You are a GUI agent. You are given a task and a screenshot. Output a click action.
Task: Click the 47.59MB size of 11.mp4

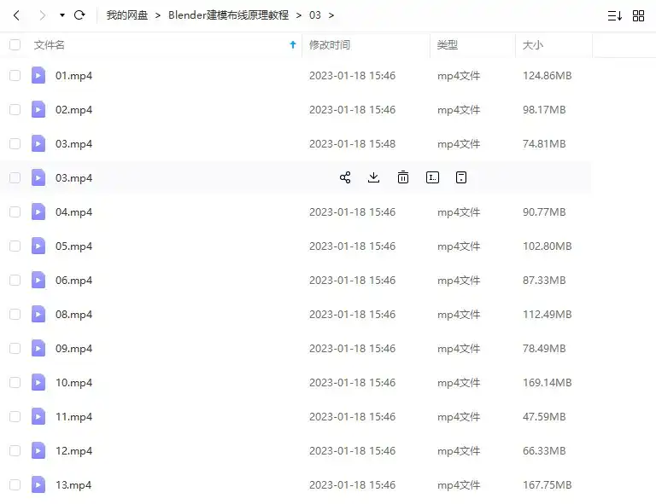544,417
